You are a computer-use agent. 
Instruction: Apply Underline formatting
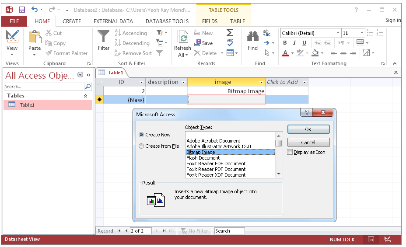click(304, 43)
